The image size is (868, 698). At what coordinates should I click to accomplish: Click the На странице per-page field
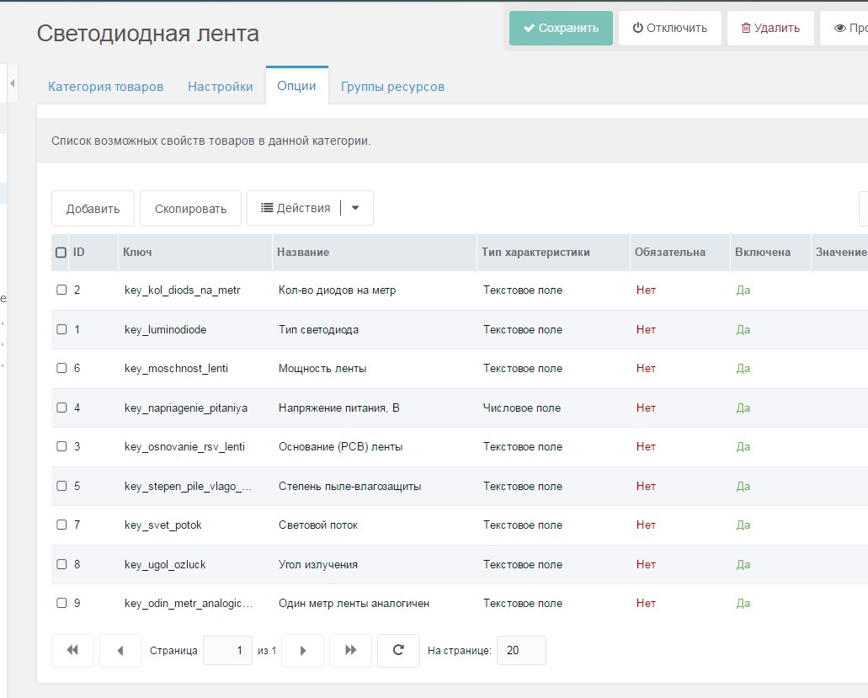click(x=521, y=650)
